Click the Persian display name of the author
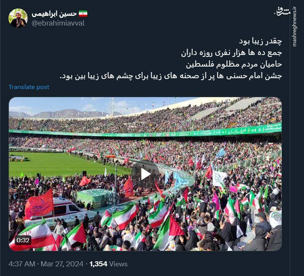 click(x=54, y=14)
